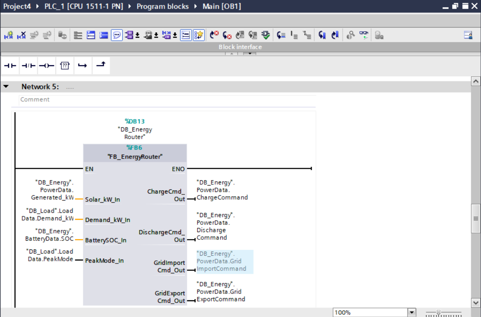Image resolution: width=481 pixels, height=317 pixels.
Task: Select the "FB_EnergyRouter" block name
Action: tap(135, 157)
